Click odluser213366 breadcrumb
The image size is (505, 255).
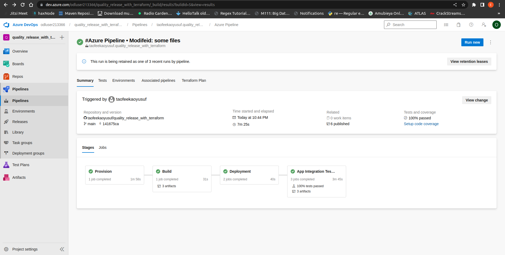coord(53,25)
